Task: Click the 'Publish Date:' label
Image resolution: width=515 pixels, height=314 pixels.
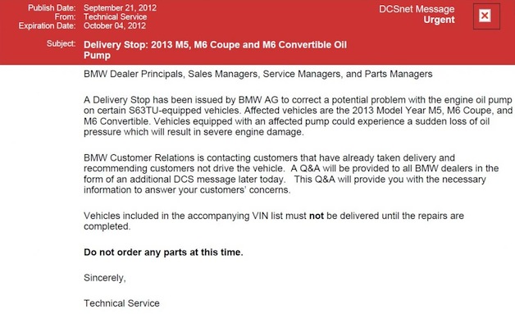Action: [52, 8]
